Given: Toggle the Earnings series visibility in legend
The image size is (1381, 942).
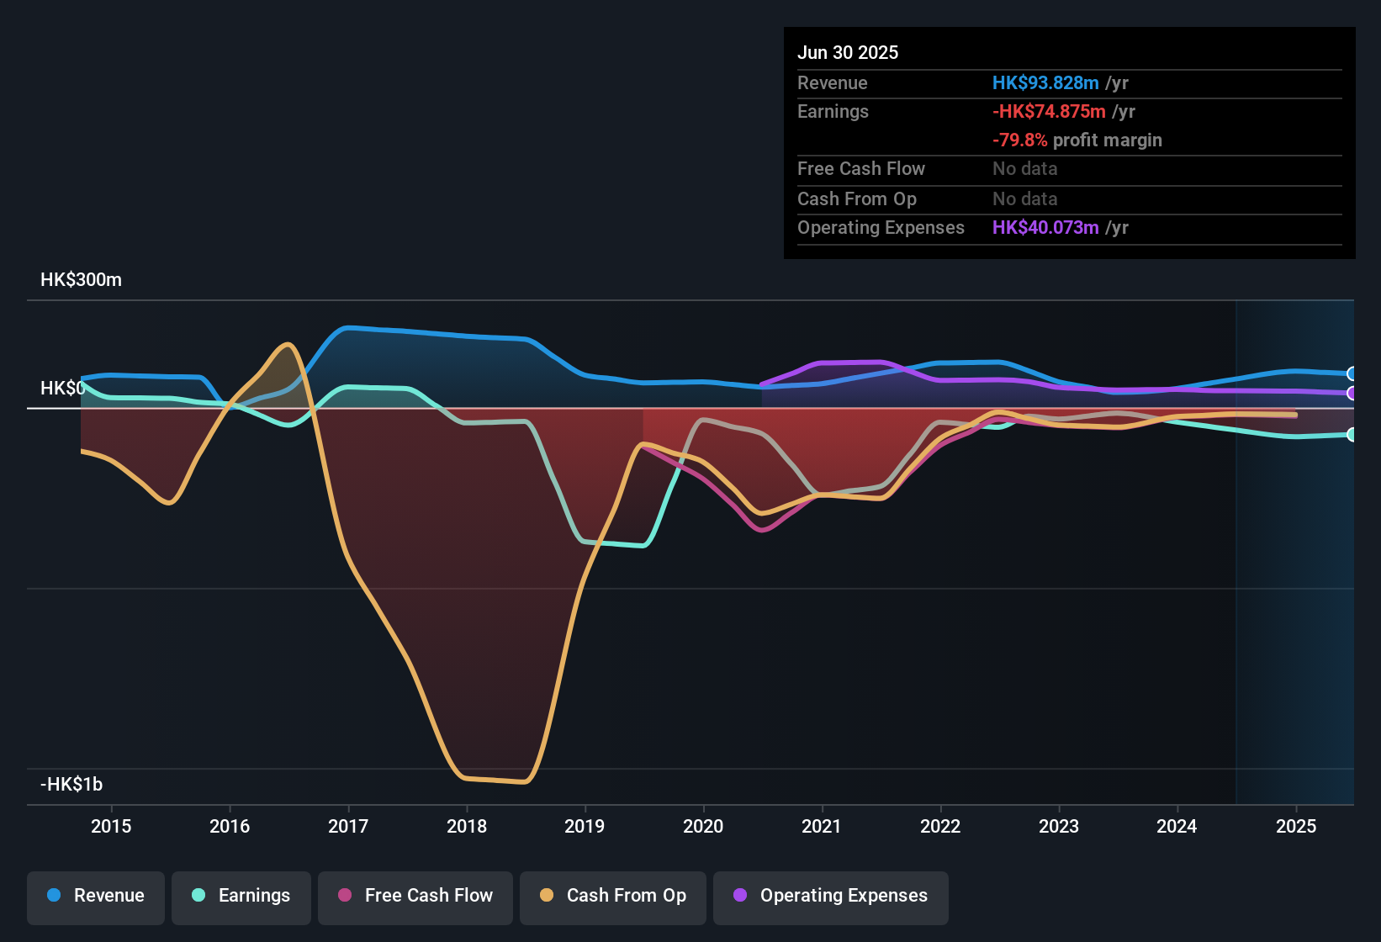Looking at the screenshot, I should (x=241, y=897).
